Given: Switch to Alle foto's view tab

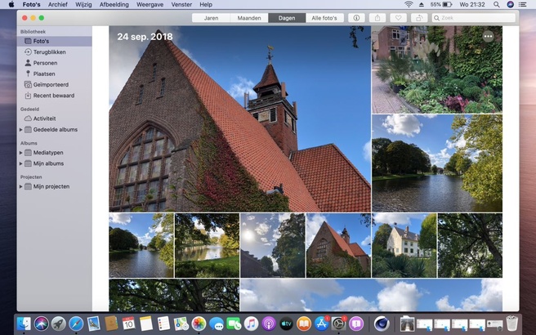Looking at the screenshot, I should click(324, 18).
